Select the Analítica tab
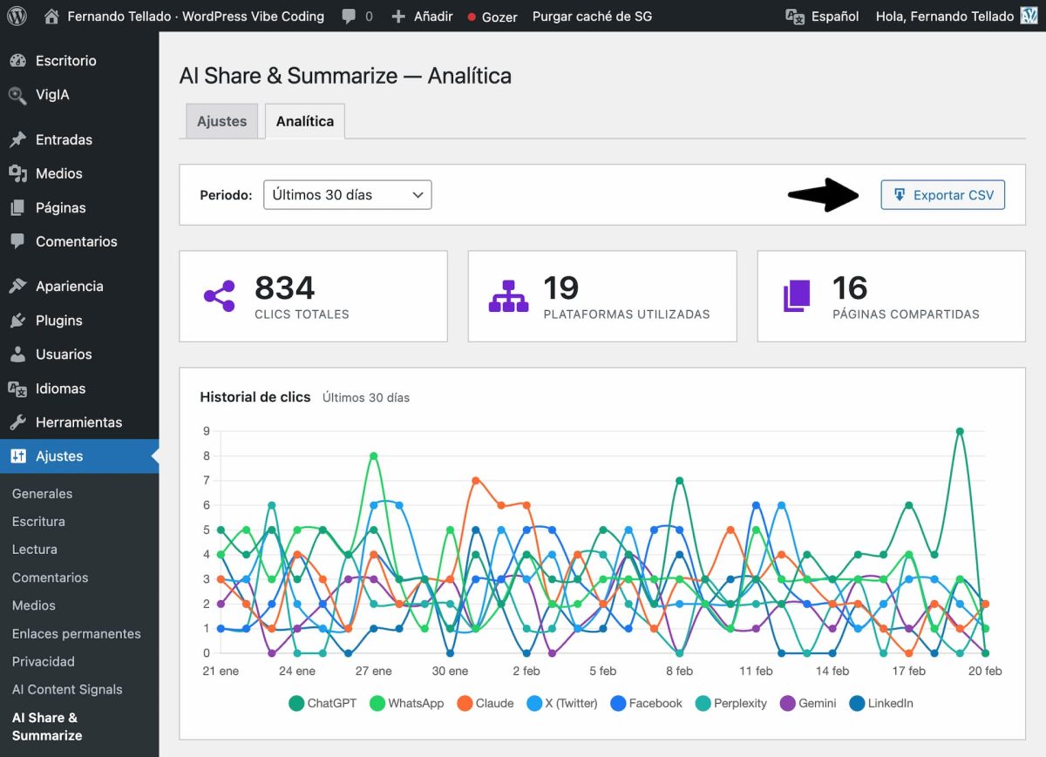 (305, 121)
